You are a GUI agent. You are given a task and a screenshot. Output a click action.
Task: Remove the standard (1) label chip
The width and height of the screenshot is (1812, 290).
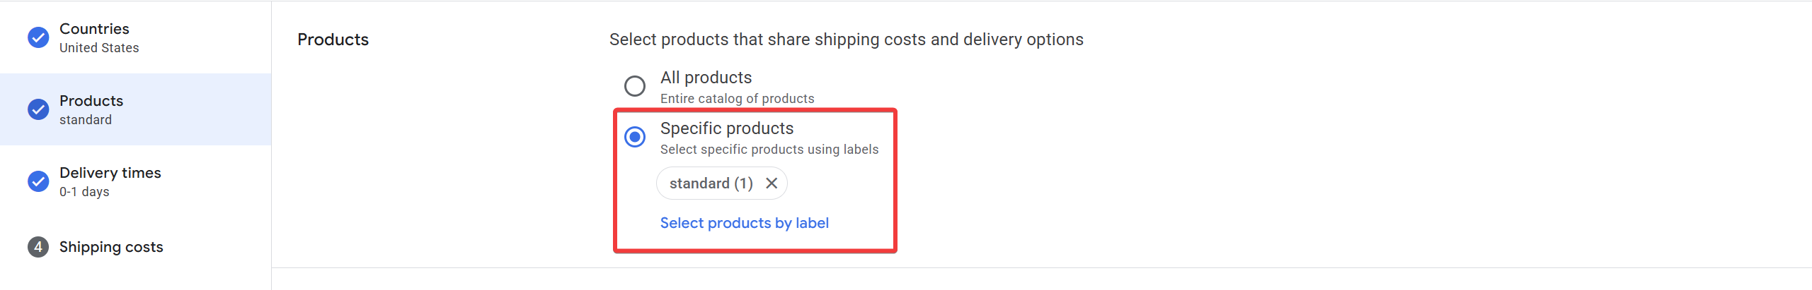tap(772, 183)
